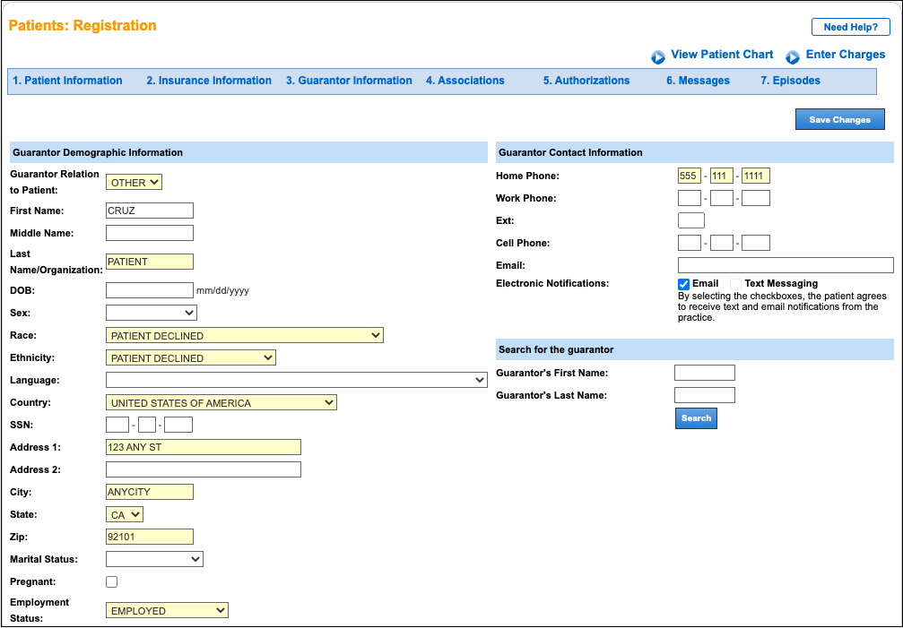Open the State dropdown showing CA
The width and height of the screenshot is (903, 628).
[124, 513]
